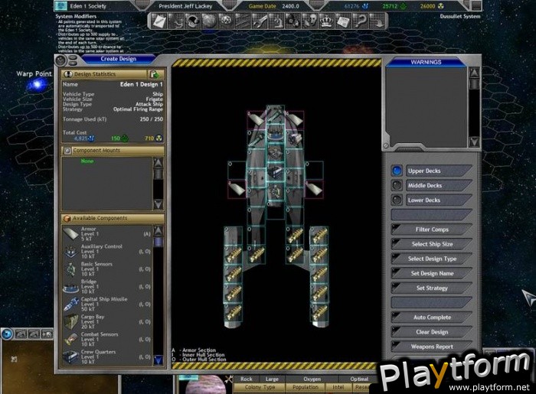Viewport: 536px width, 394px height.
Task: Click the None entry in Component Mounts
Action: 87,161
